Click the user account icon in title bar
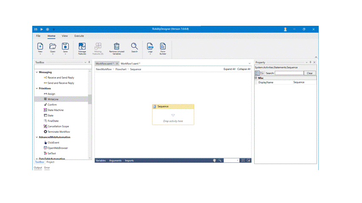This screenshot has height=203, width=362. (x=285, y=29)
